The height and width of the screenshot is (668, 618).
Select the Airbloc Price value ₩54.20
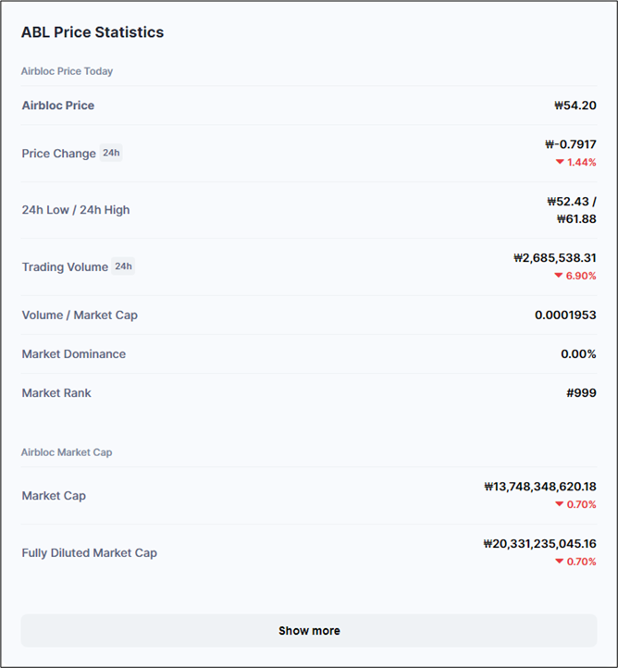(575, 105)
